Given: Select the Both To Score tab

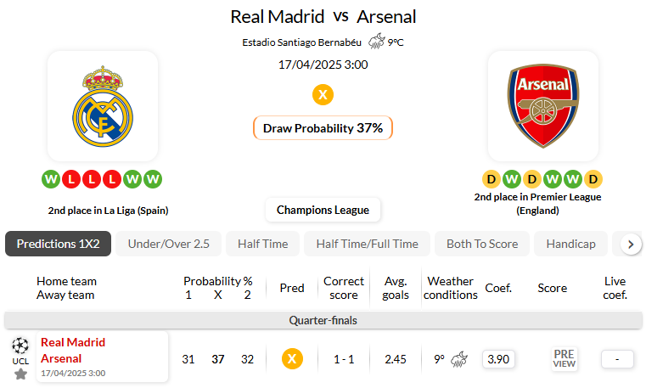Looking at the screenshot, I should 481,244.
